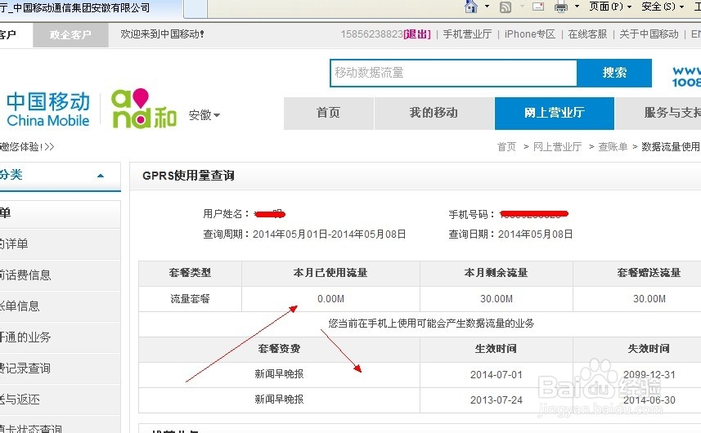The width and height of the screenshot is (701, 433).
Task: Click the 本月已使用流量 column header
Action: click(x=330, y=273)
